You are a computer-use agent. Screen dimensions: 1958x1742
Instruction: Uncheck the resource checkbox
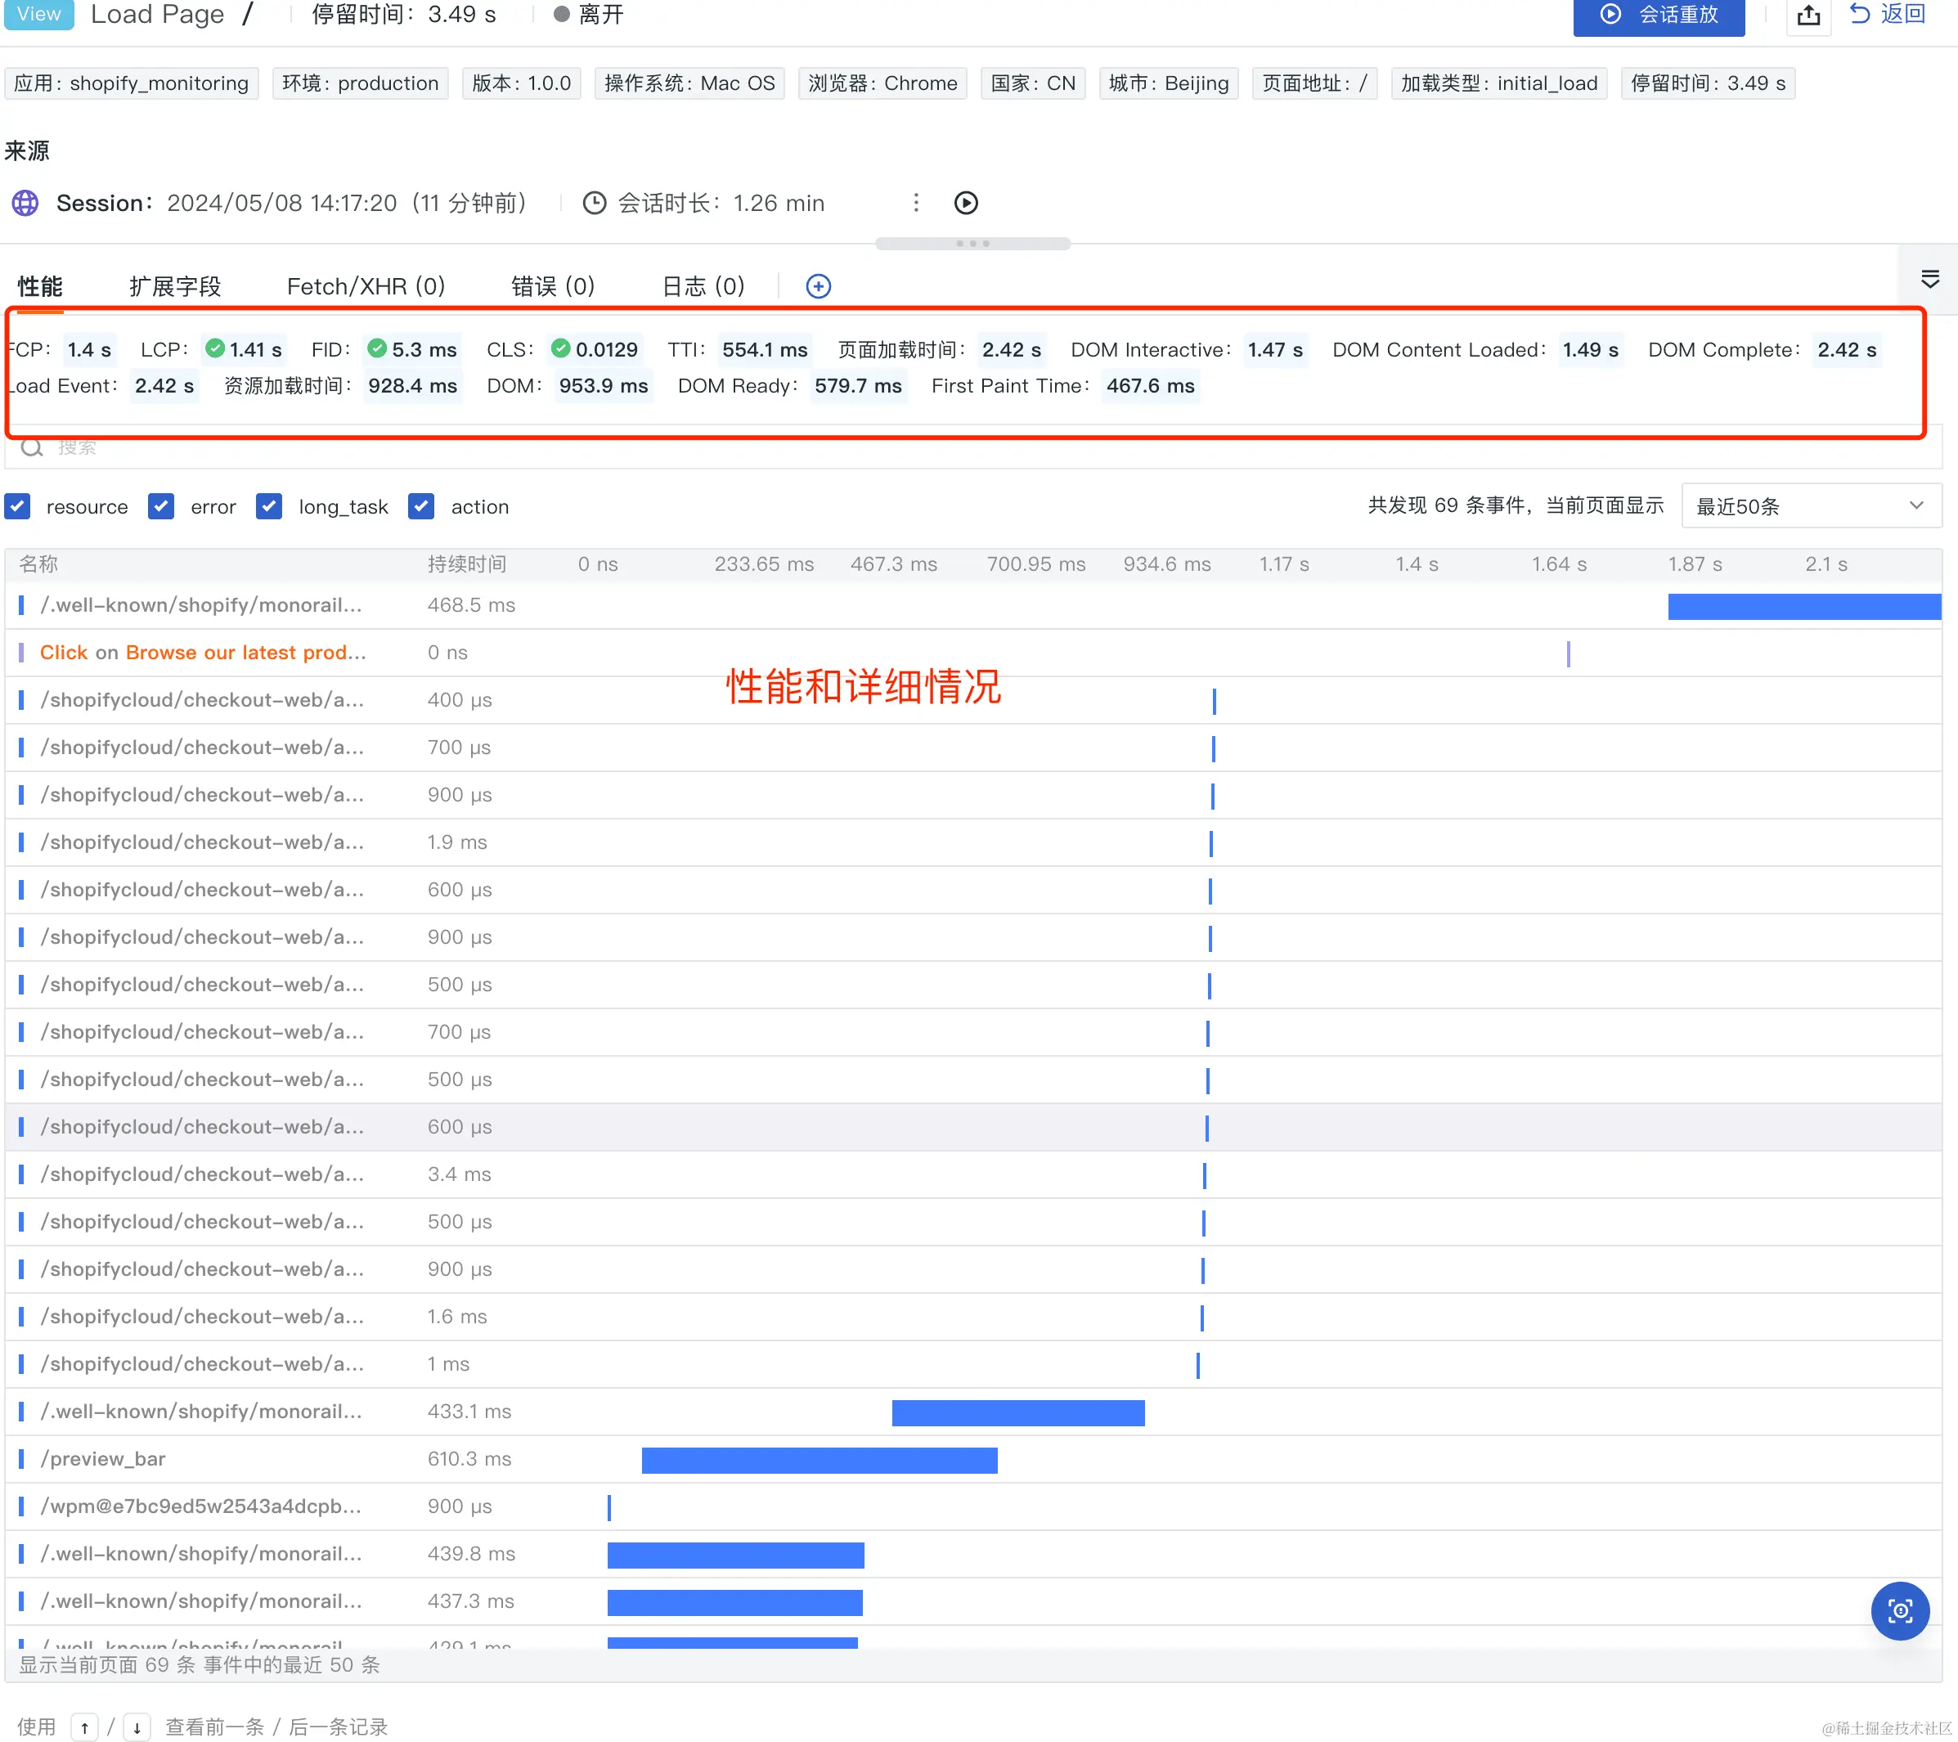[18, 506]
